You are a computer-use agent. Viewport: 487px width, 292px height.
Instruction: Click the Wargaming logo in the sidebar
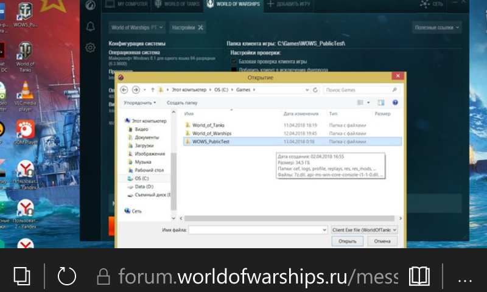pyautogui.click(x=90, y=5)
